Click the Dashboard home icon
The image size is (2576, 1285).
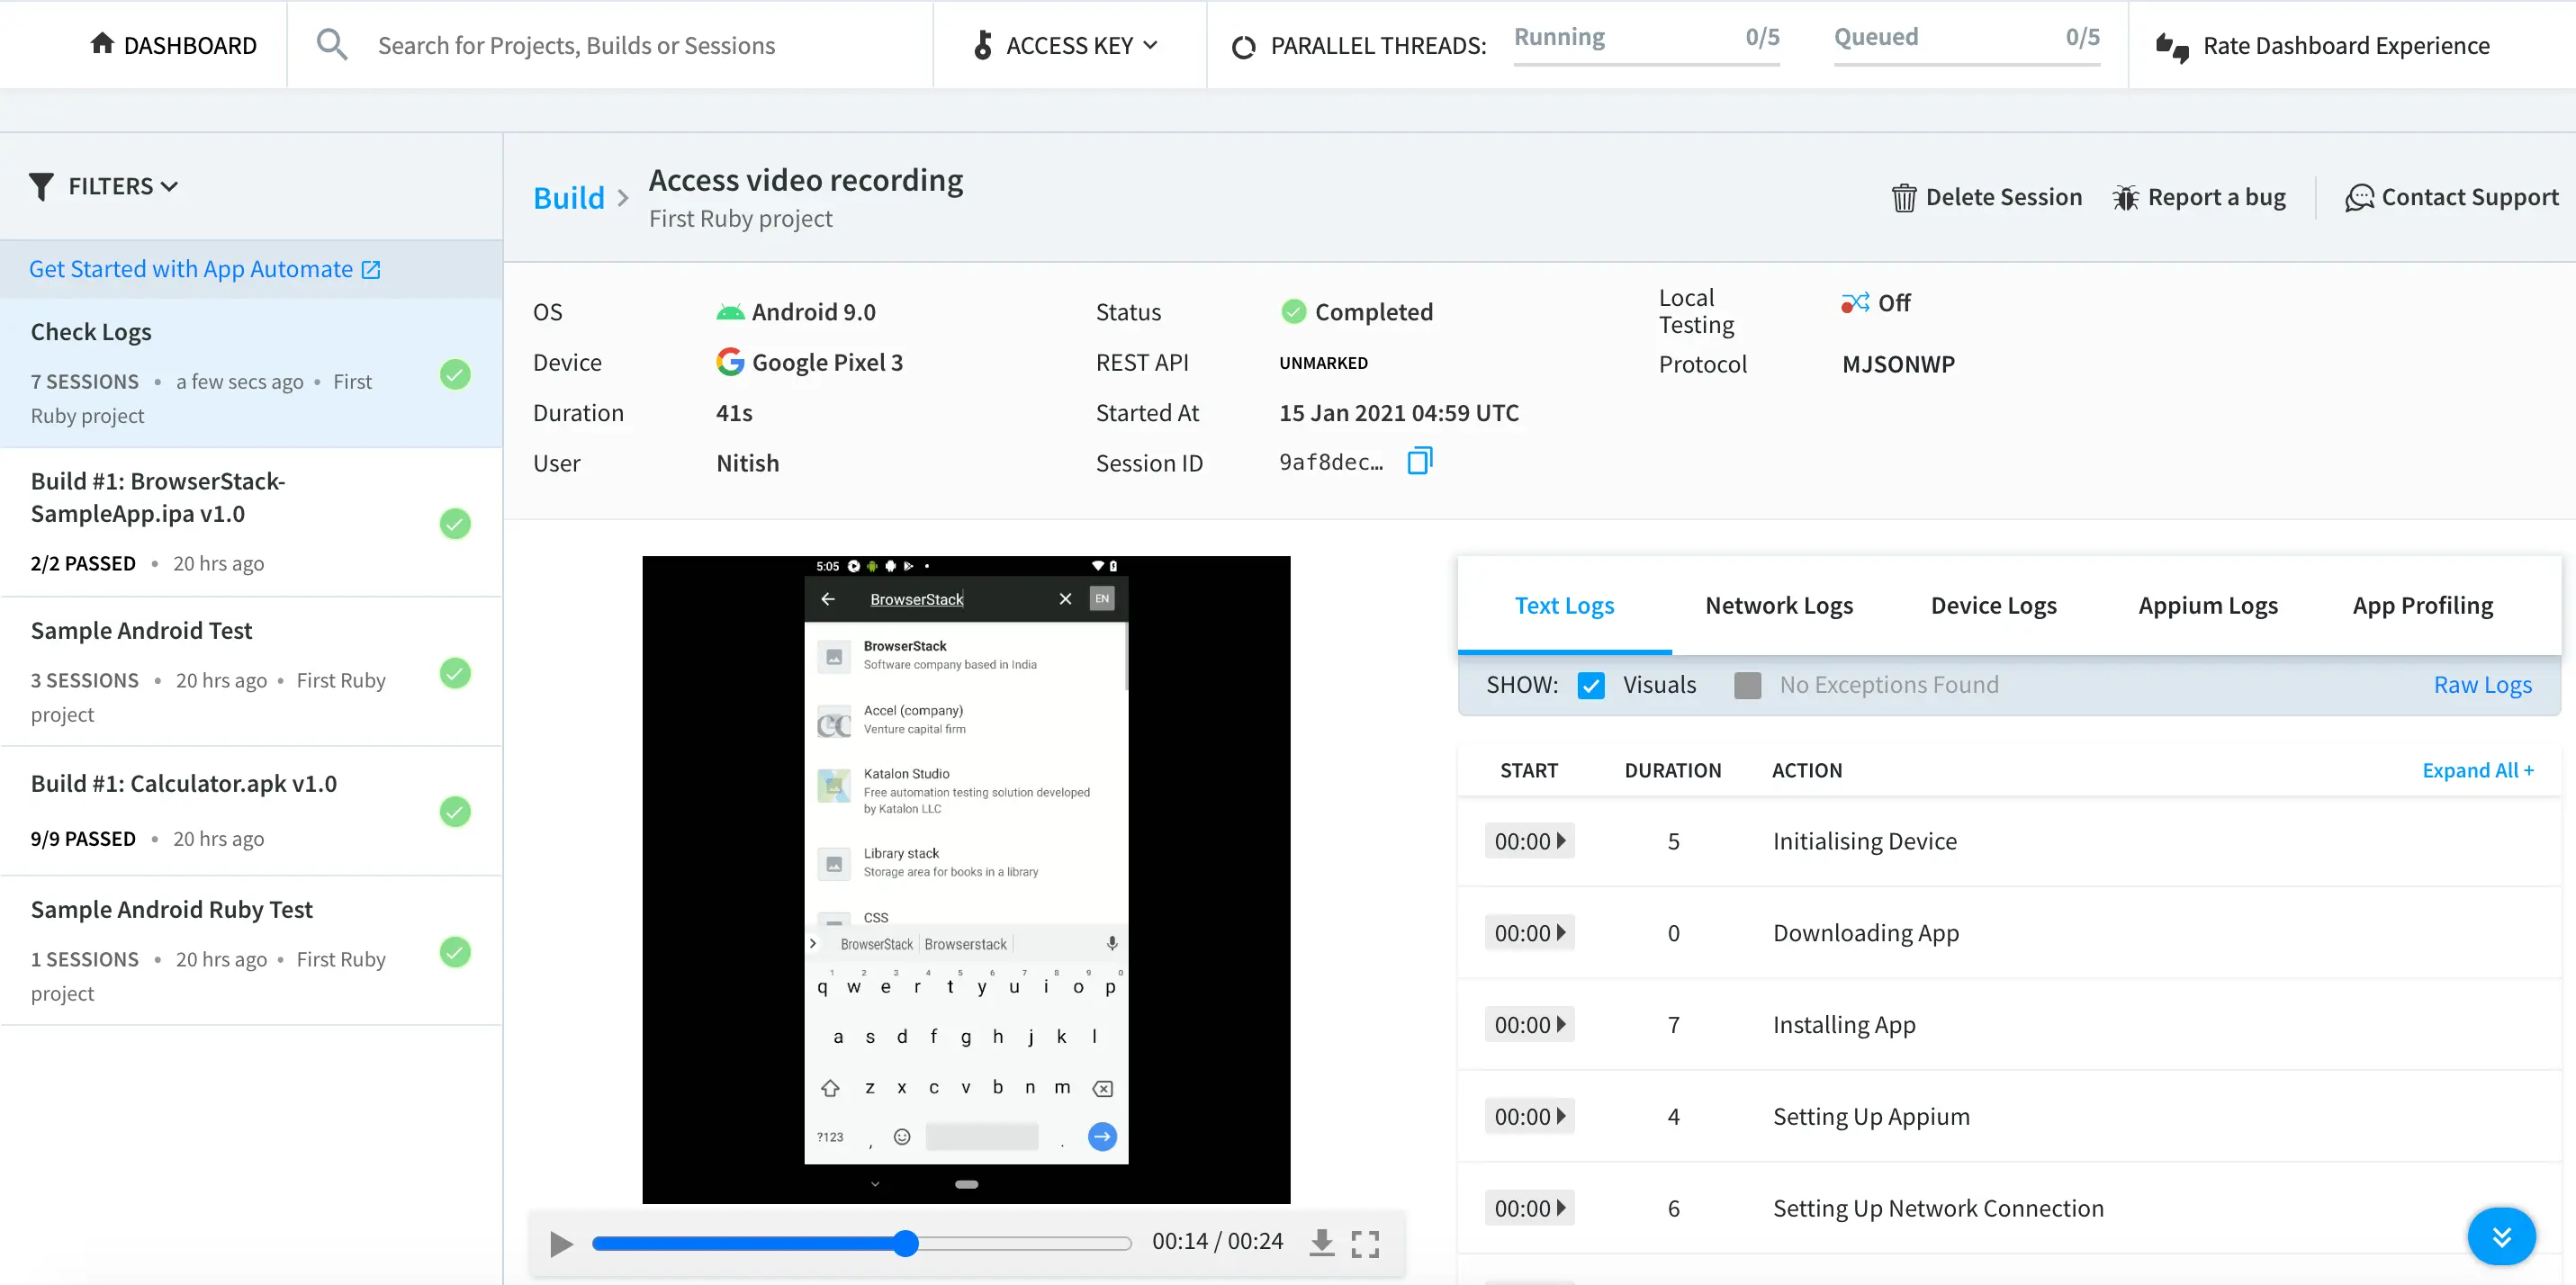101,44
